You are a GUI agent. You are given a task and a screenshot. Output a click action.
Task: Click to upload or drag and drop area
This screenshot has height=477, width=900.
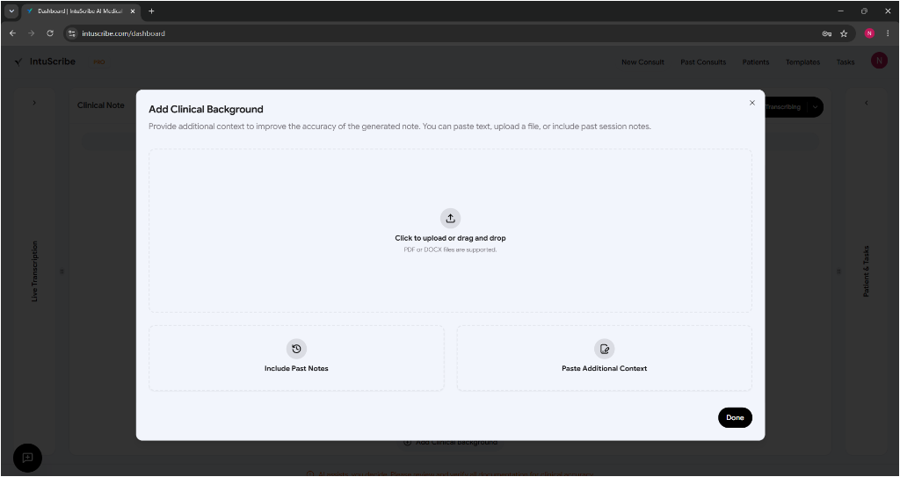point(451,231)
